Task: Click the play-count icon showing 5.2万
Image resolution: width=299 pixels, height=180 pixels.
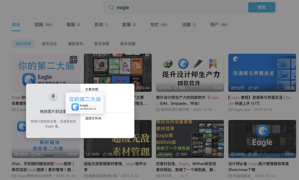Action: [x=233, y=88]
